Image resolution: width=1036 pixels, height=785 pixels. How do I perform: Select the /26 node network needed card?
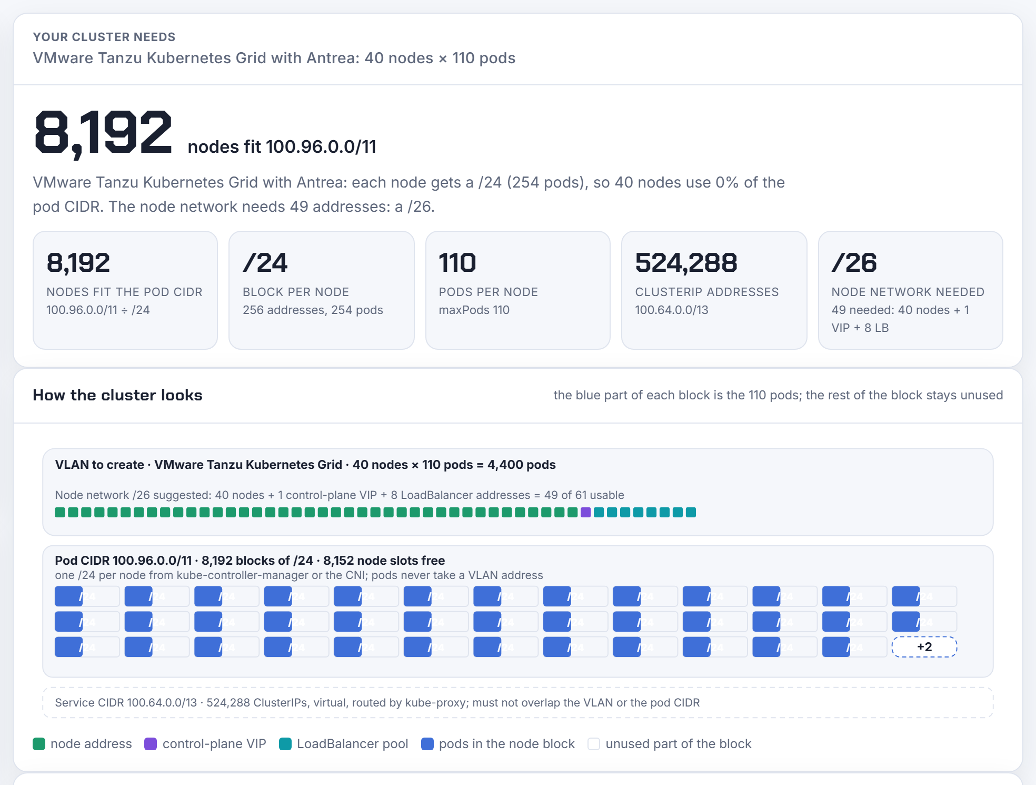pos(911,290)
